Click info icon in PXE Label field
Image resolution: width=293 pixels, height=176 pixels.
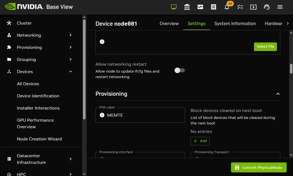(102, 115)
